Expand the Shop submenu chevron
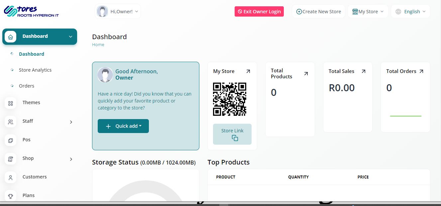441x206 pixels. pyautogui.click(x=71, y=159)
